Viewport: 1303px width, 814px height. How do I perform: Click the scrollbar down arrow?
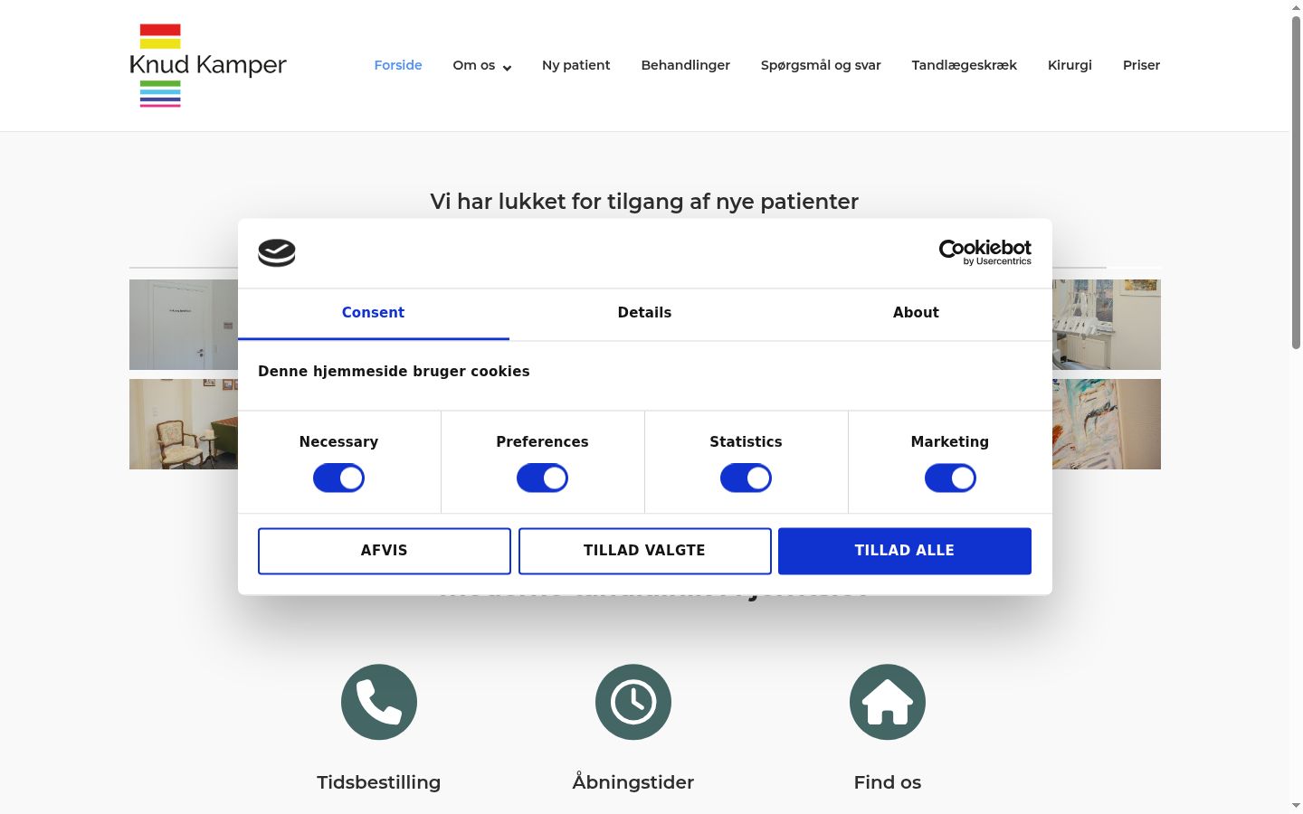coord(1296,805)
